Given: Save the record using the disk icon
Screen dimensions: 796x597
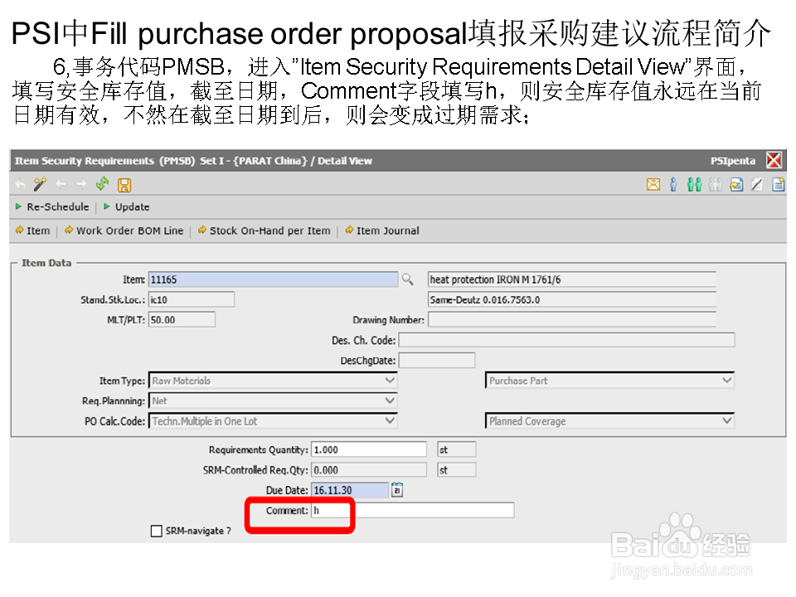Looking at the screenshot, I should tap(123, 185).
